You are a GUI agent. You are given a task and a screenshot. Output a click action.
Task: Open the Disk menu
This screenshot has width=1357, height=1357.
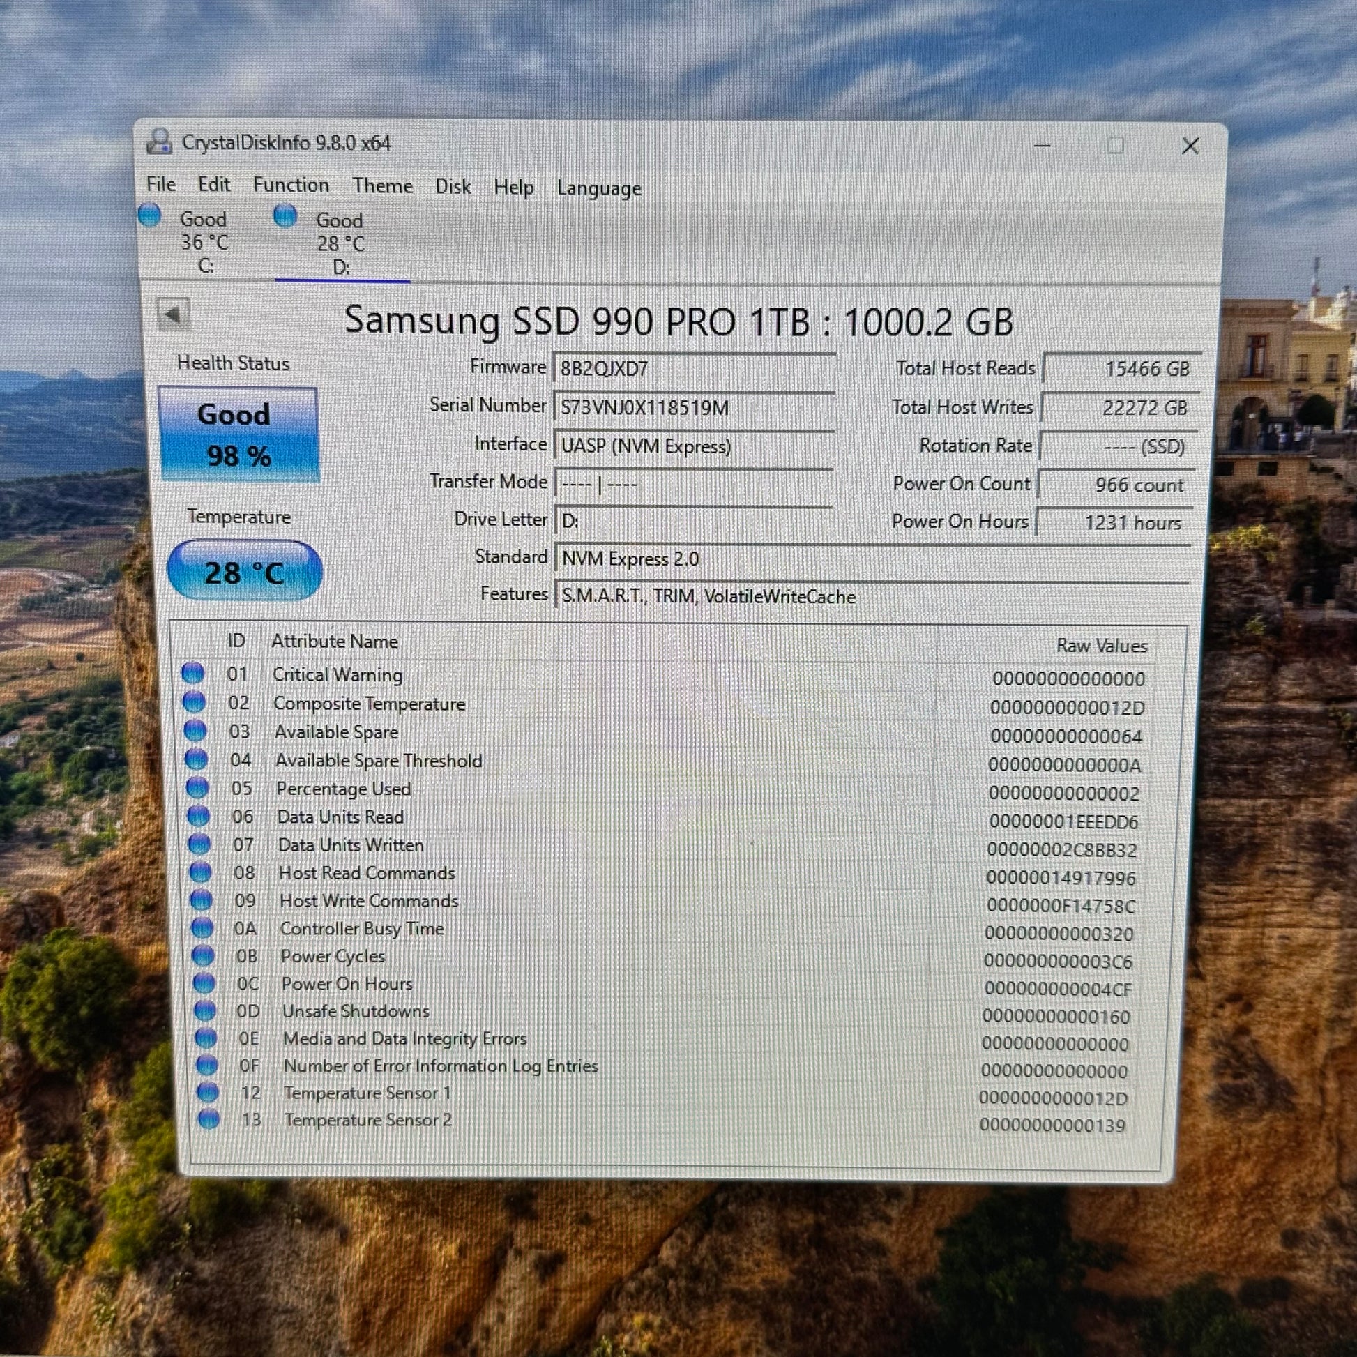453,186
